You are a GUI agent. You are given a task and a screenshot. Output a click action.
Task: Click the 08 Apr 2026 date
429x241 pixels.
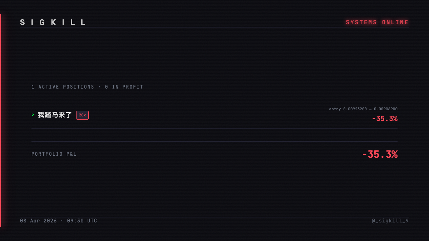coord(39,221)
